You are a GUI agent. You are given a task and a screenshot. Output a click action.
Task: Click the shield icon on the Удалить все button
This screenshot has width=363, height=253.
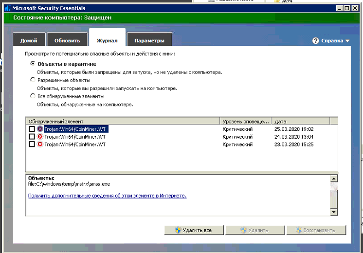pos(178,230)
